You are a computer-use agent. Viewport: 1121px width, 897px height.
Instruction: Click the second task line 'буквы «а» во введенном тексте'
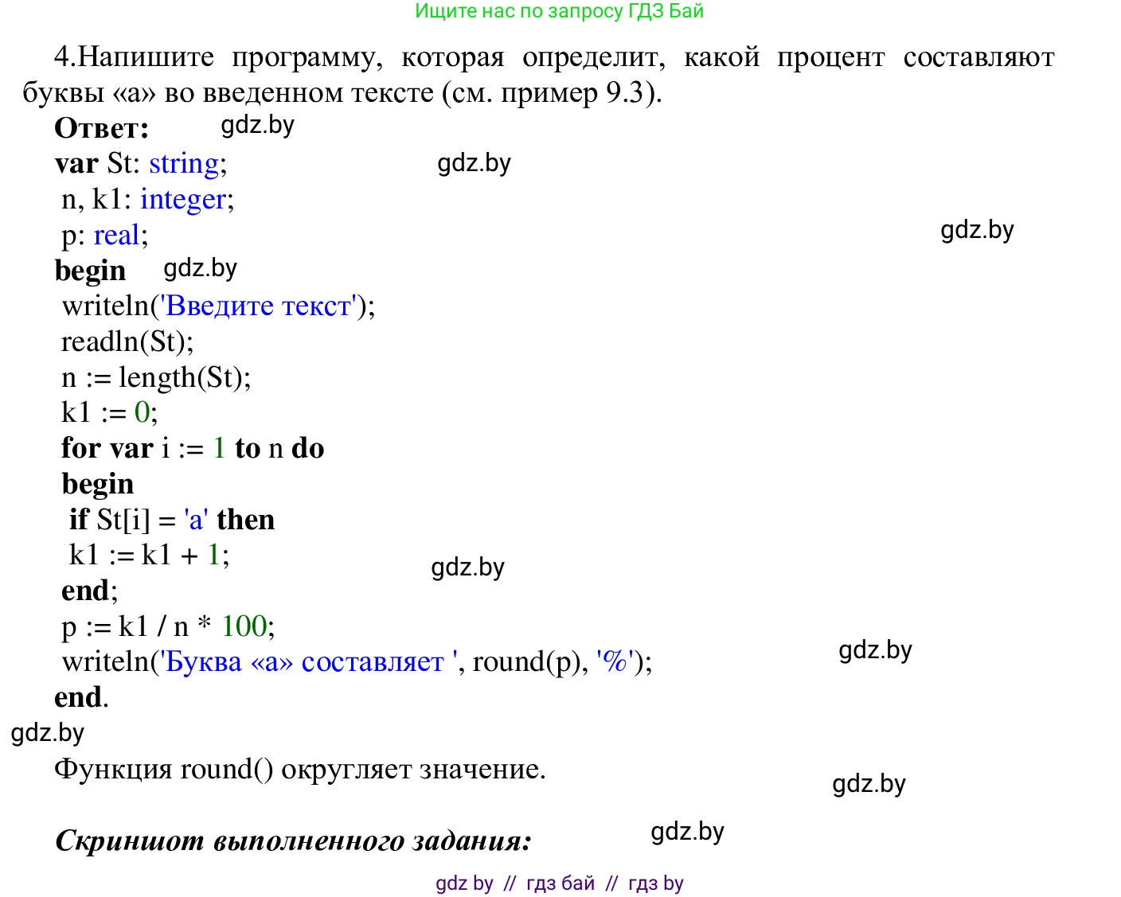[x=228, y=93]
